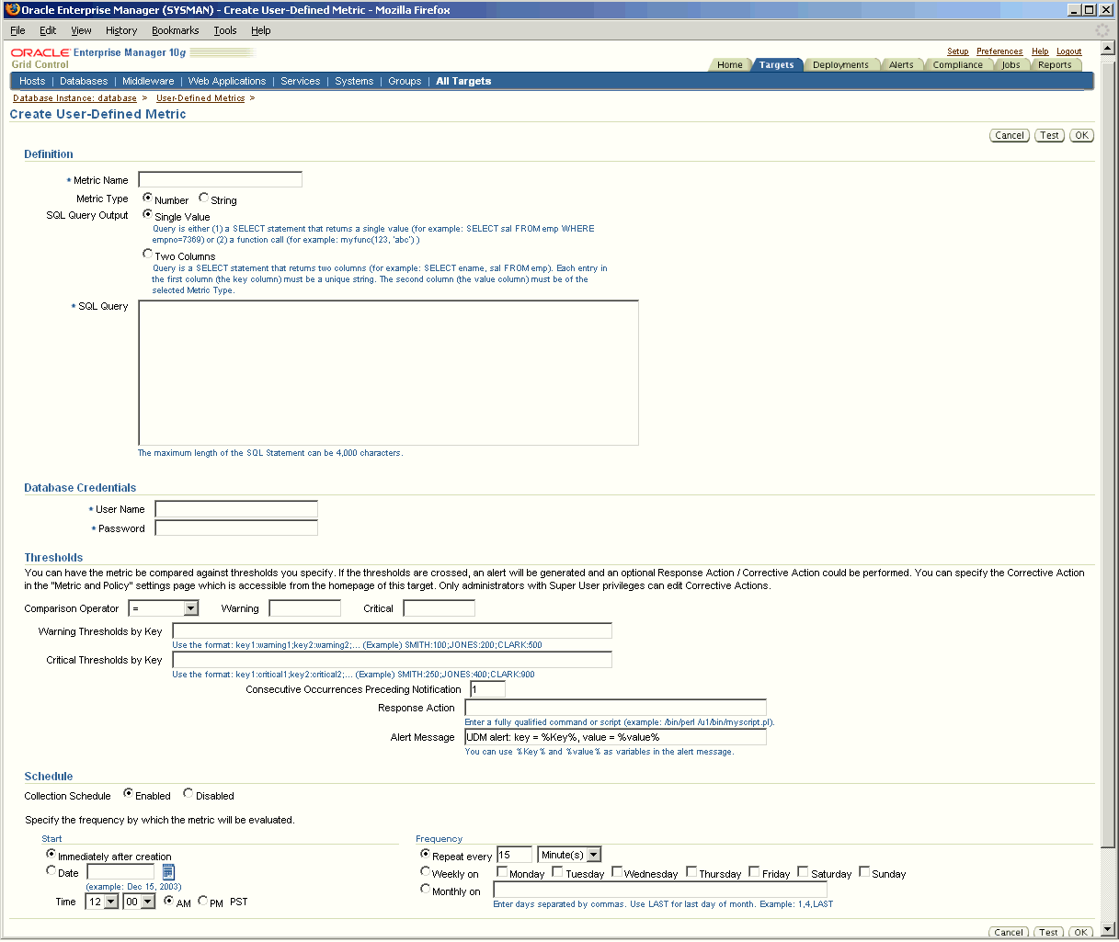Open the History menu
The width and height of the screenshot is (1119, 942).
tap(121, 30)
